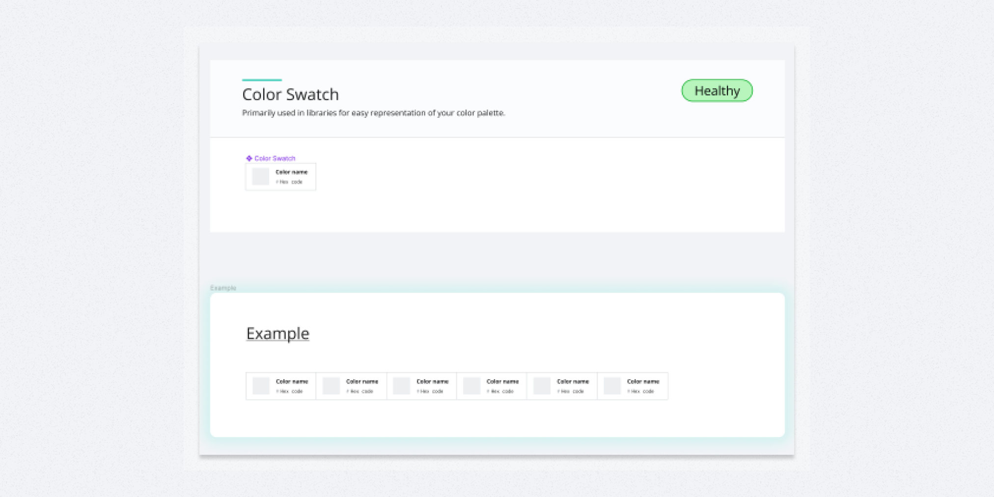Select the fifth Color name entry

pos(573,381)
